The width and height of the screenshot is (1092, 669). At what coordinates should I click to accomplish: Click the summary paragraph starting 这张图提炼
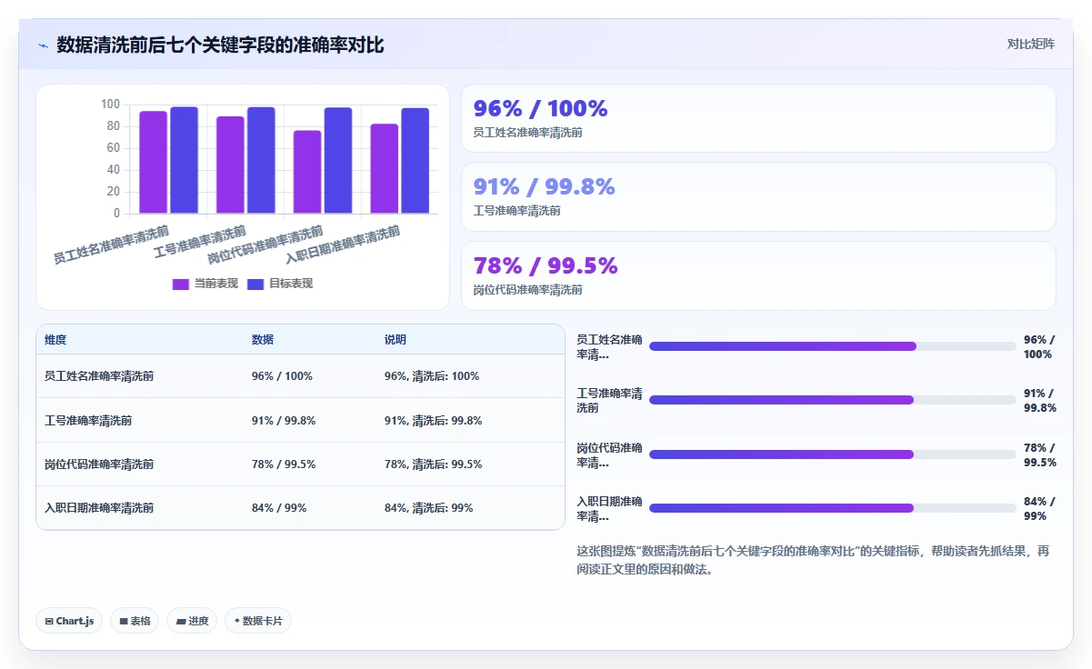pos(813,560)
